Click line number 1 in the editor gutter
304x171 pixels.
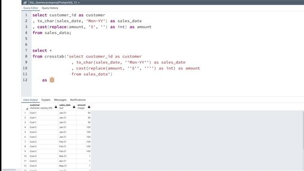tap(26, 15)
